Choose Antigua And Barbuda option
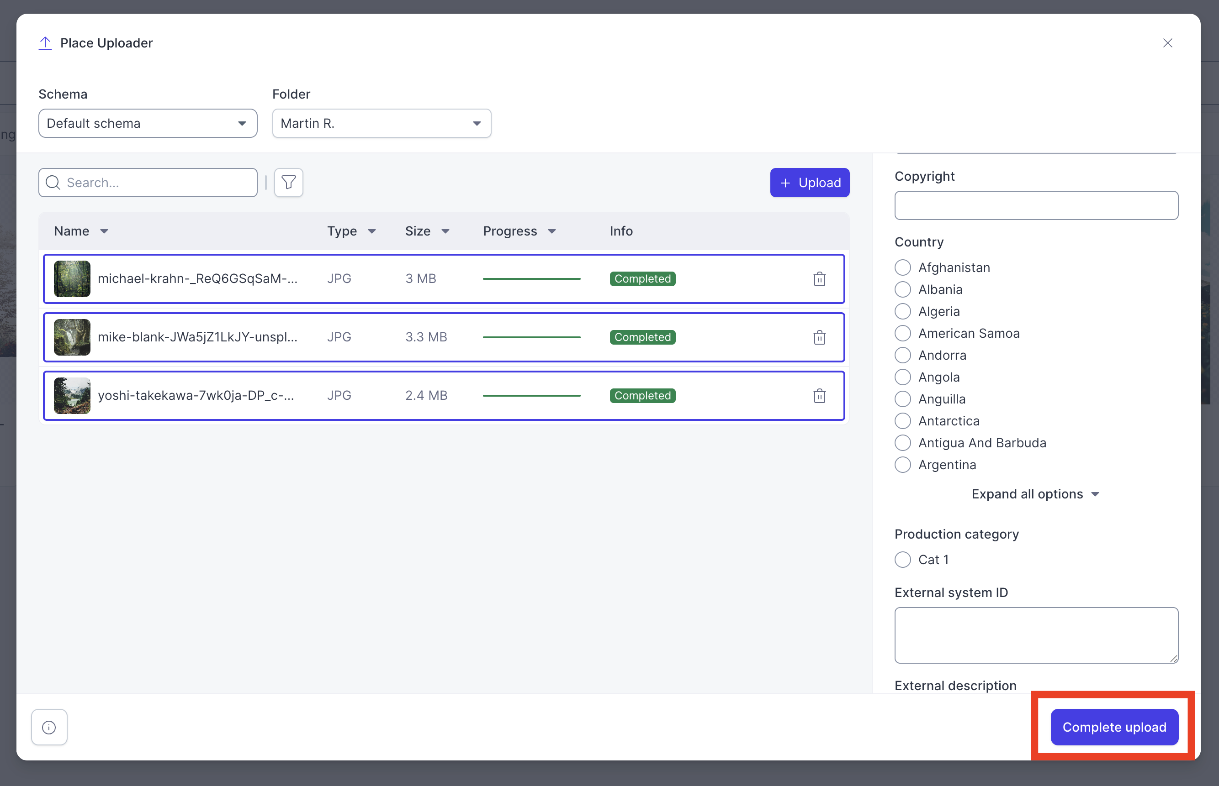Screen dimensions: 1219x786 click(903, 443)
